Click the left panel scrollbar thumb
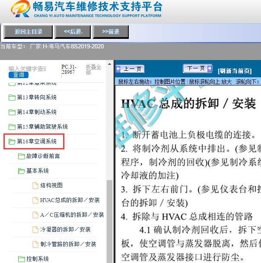This screenshot has width=261, height=263. (109, 222)
